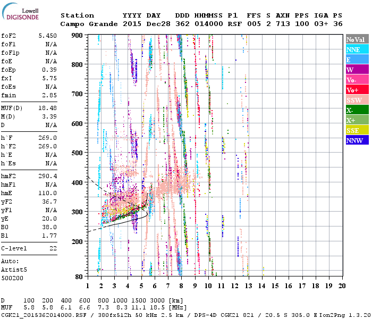Click the Lowell Digisonde logo
The image size is (372, 319).
20,12
